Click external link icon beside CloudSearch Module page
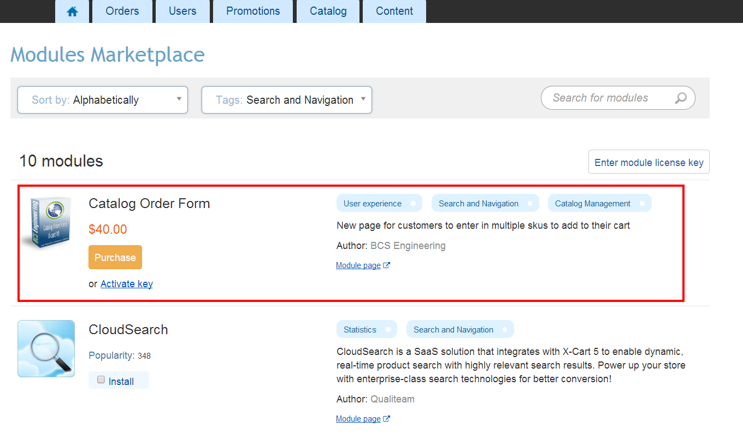 387,419
